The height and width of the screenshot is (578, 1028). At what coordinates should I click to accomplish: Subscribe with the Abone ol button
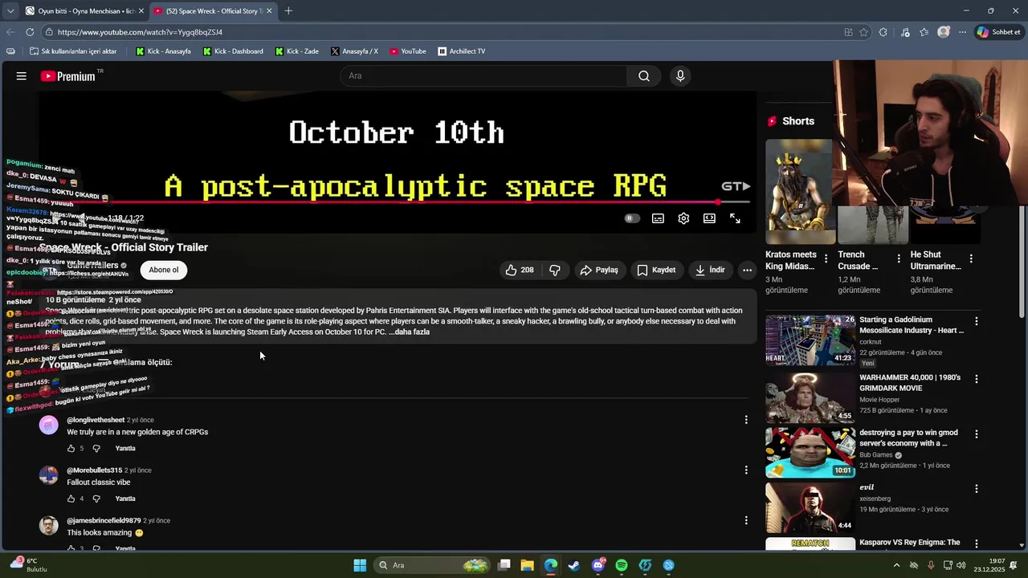tap(164, 270)
